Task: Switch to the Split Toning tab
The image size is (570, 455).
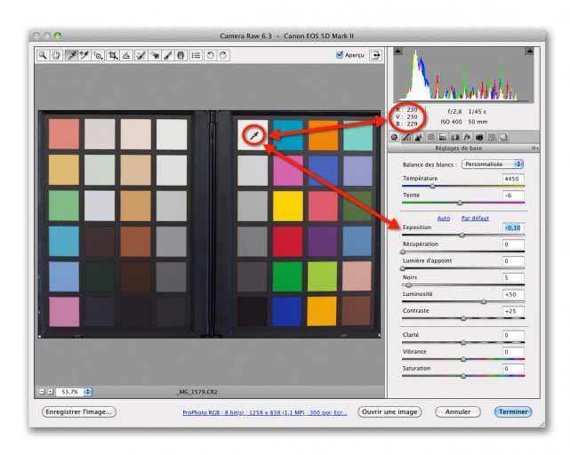Action: (x=443, y=138)
